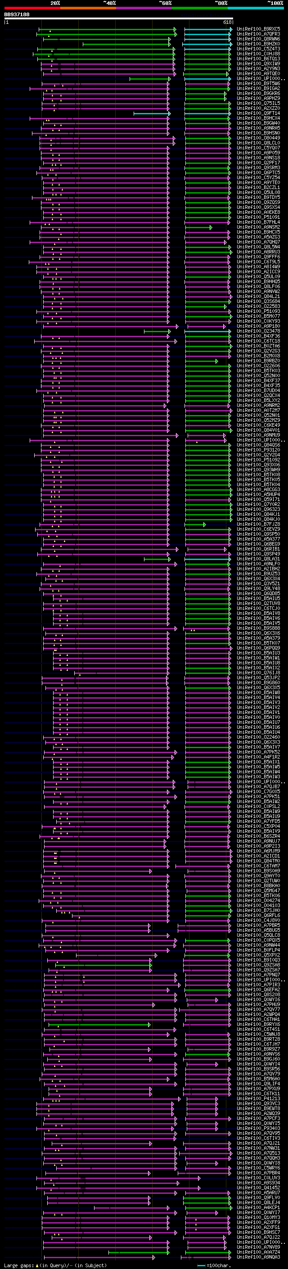Viewport: 288px width, 1269px height.
Task: Select label UniRef100_C6TC18
Action: (258, 341)
